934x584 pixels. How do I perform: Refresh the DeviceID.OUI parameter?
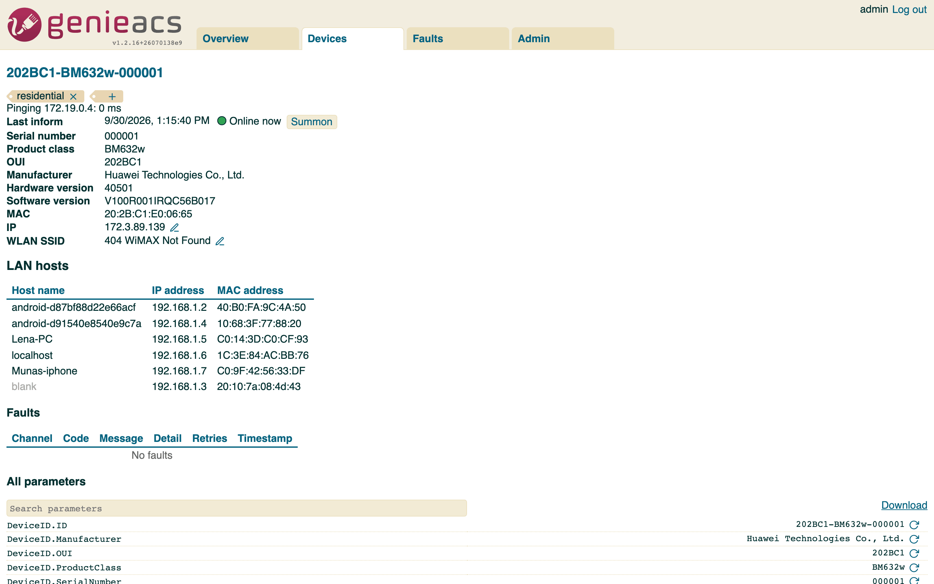914,554
